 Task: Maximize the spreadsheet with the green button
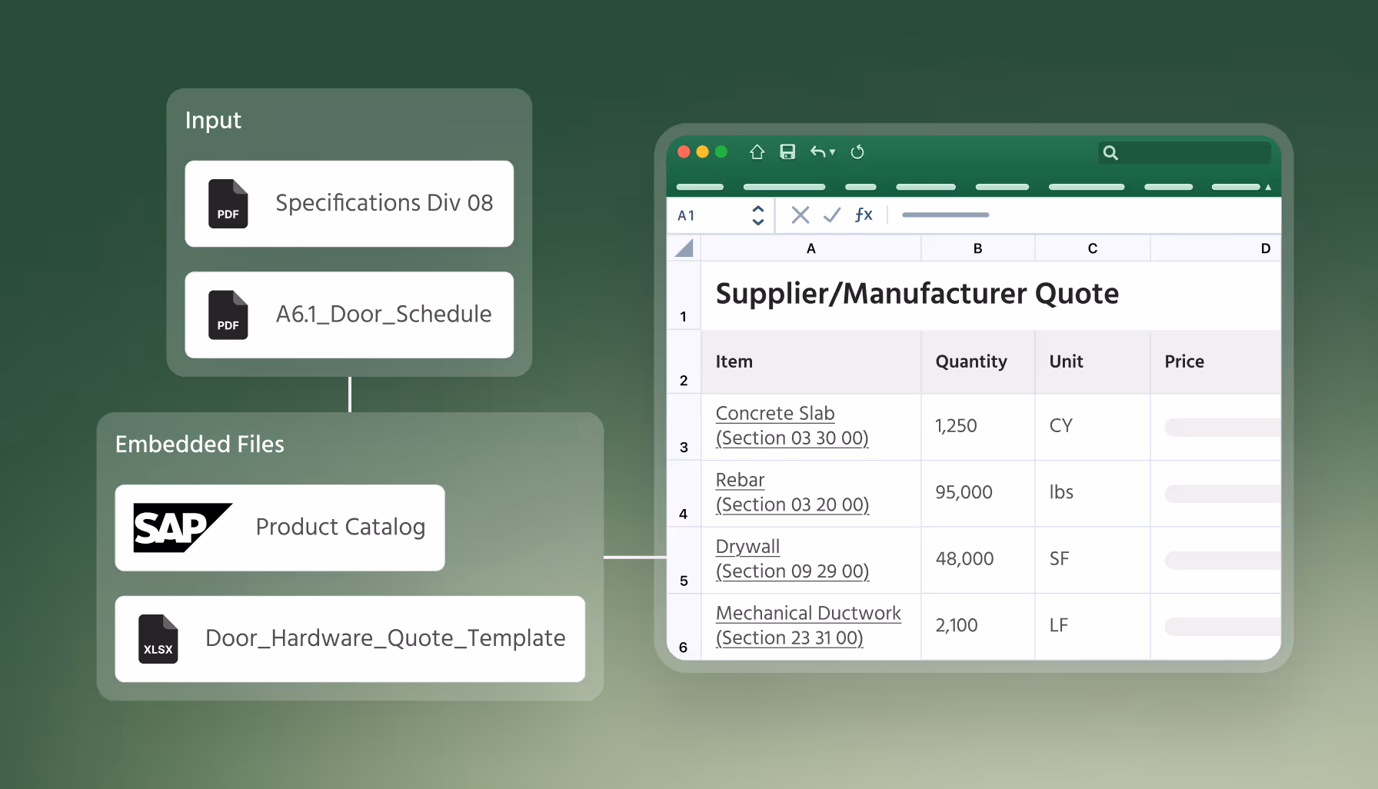click(x=721, y=151)
